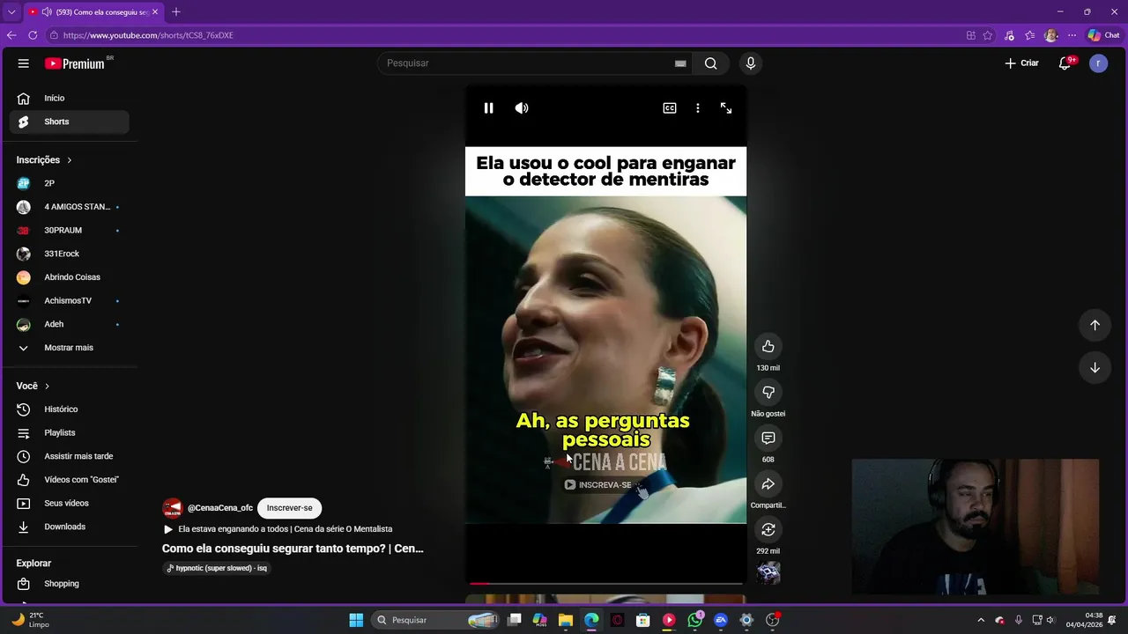Mute the Shorts video volume
The width and height of the screenshot is (1128, 634).
[x=522, y=108]
